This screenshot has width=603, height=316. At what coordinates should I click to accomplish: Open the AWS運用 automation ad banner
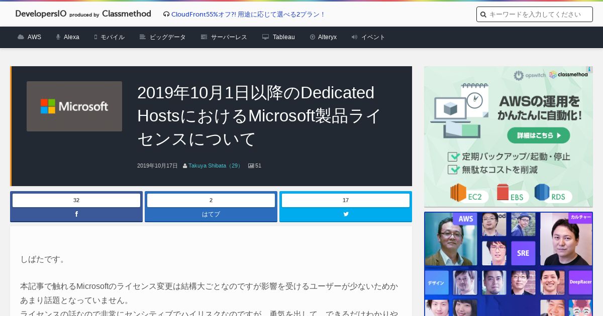509,136
